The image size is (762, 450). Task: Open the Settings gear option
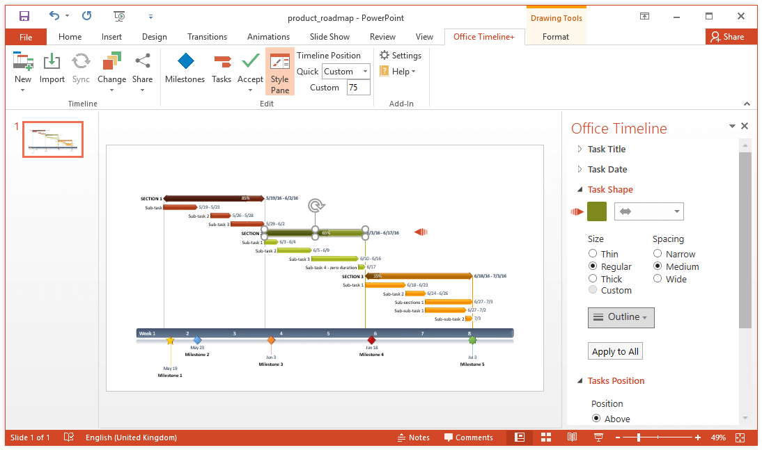click(401, 55)
